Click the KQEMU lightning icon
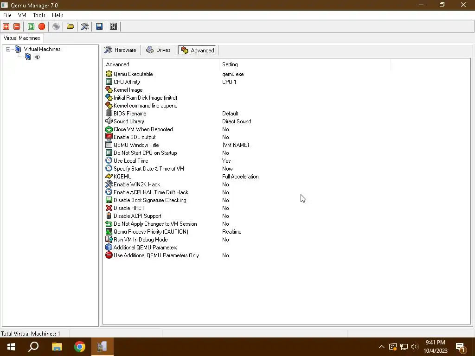The height and width of the screenshot is (356, 475). pyautogui.click(x=109, y=176)
